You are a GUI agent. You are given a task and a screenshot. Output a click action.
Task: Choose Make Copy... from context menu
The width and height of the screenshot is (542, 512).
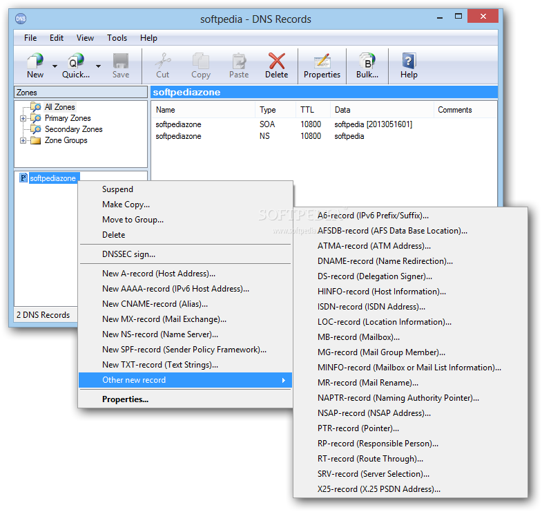[x=185, y=205]
